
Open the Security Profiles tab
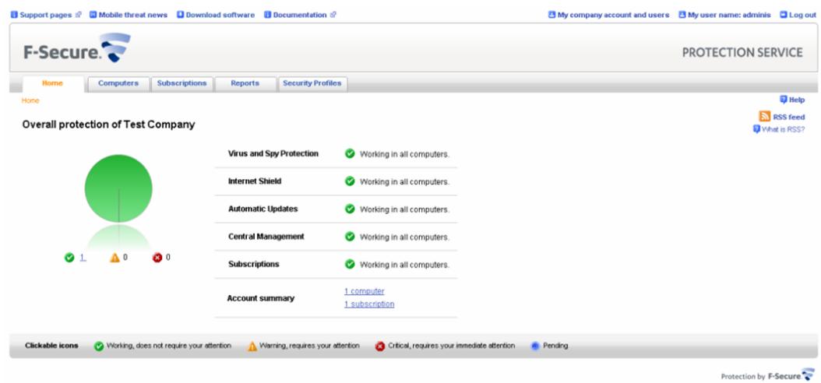click(312, 84)
